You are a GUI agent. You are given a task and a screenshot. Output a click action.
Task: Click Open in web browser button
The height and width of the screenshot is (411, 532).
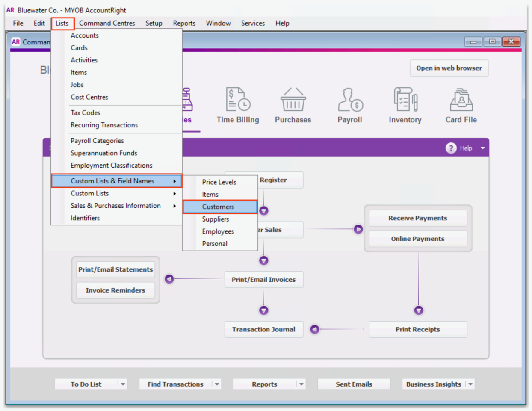coord(449,68)
